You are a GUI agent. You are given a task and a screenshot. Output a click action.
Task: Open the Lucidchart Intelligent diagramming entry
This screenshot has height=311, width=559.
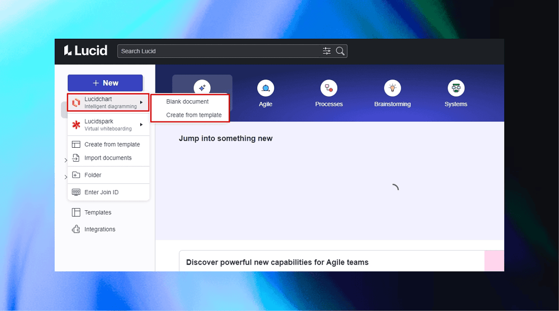[x=108, y=102]
